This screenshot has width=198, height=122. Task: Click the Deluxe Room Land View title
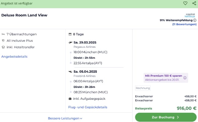(24, 15)
